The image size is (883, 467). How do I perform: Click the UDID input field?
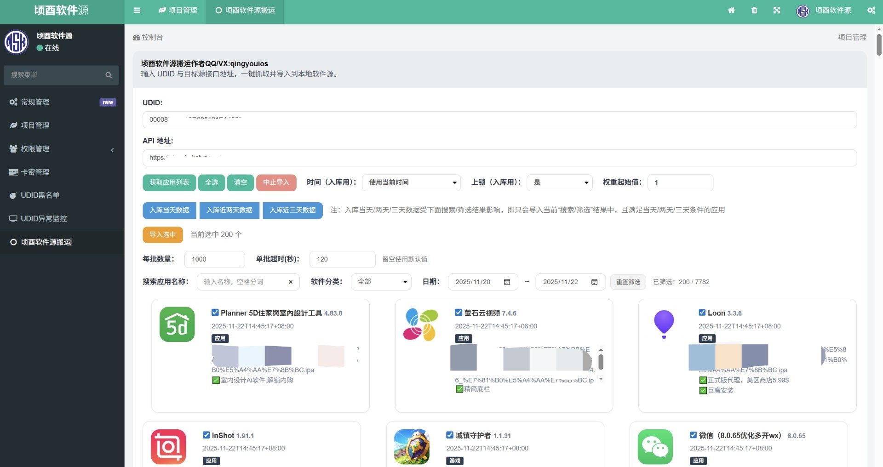(x=499, y=120)
